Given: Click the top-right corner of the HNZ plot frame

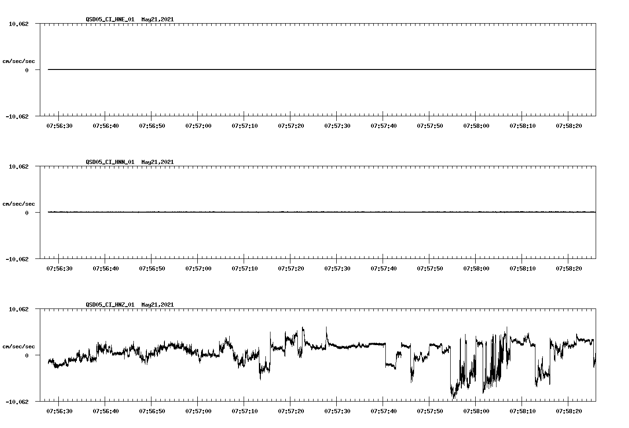Looking at the screenshot, I should (595, 308).
